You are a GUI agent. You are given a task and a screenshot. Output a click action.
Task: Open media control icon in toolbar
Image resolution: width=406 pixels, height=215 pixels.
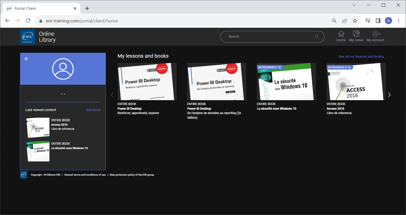click(368, 21)
